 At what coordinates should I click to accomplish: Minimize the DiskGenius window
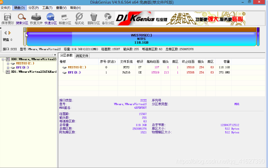(x=243, y=2)
